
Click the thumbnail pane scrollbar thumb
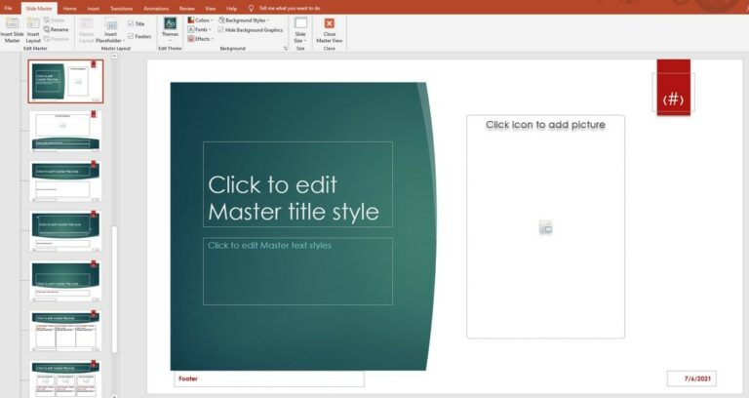[x=114, y=290]
